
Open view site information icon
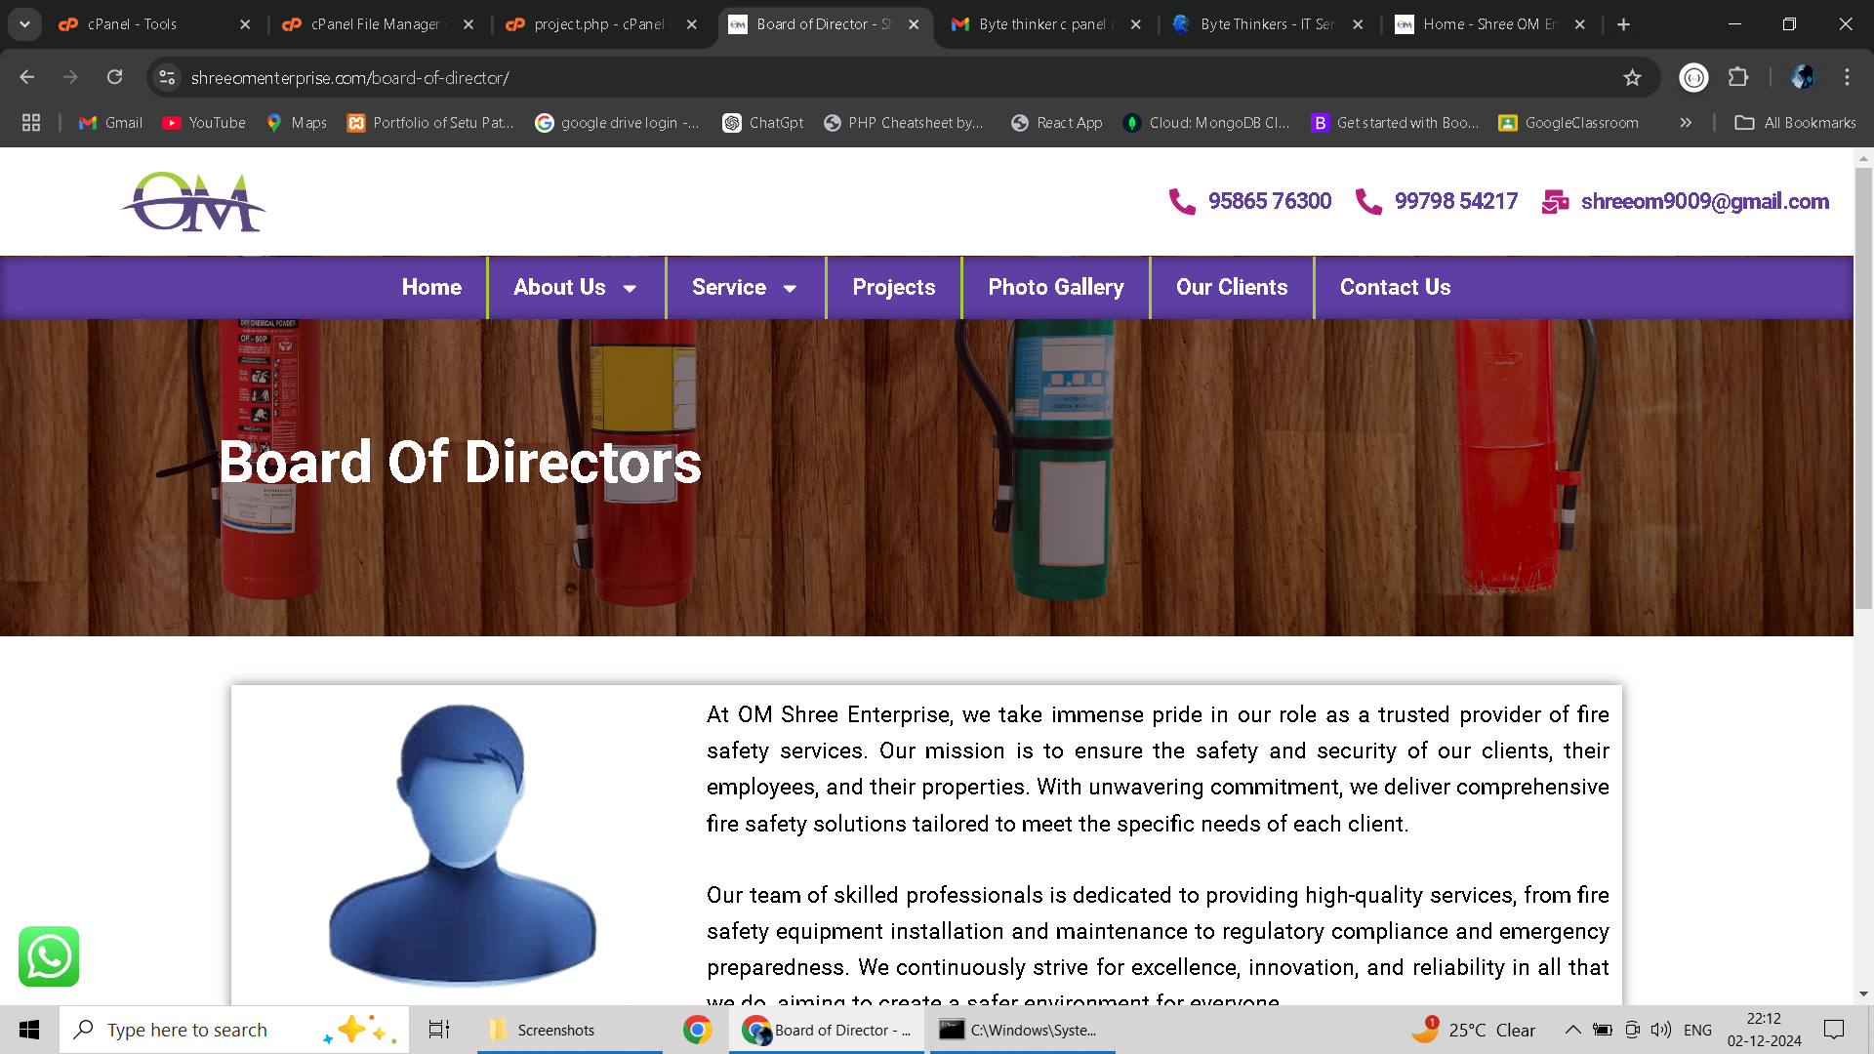[168, 78]
